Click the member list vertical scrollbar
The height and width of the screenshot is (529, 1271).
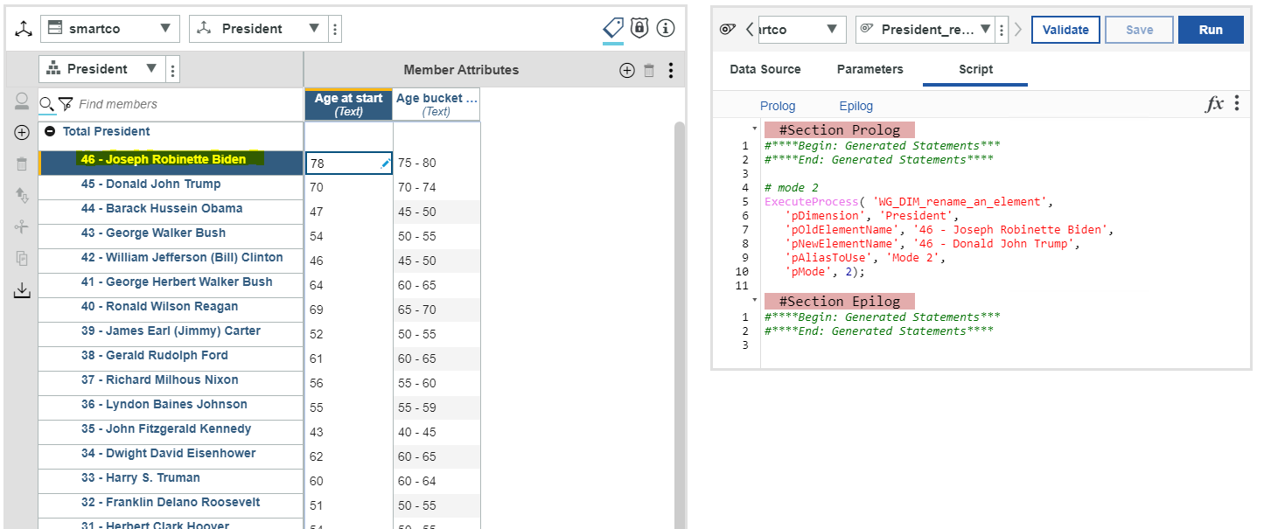click(x=679, y=324)
